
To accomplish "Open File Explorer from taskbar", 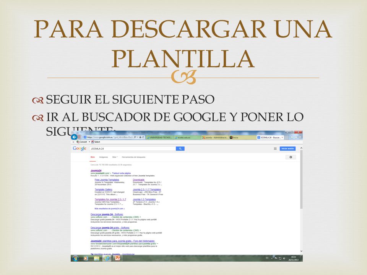I will point(96,259).
